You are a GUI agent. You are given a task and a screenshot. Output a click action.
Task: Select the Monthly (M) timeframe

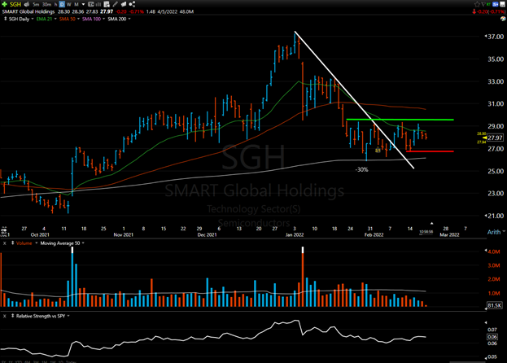pos(76,4)
